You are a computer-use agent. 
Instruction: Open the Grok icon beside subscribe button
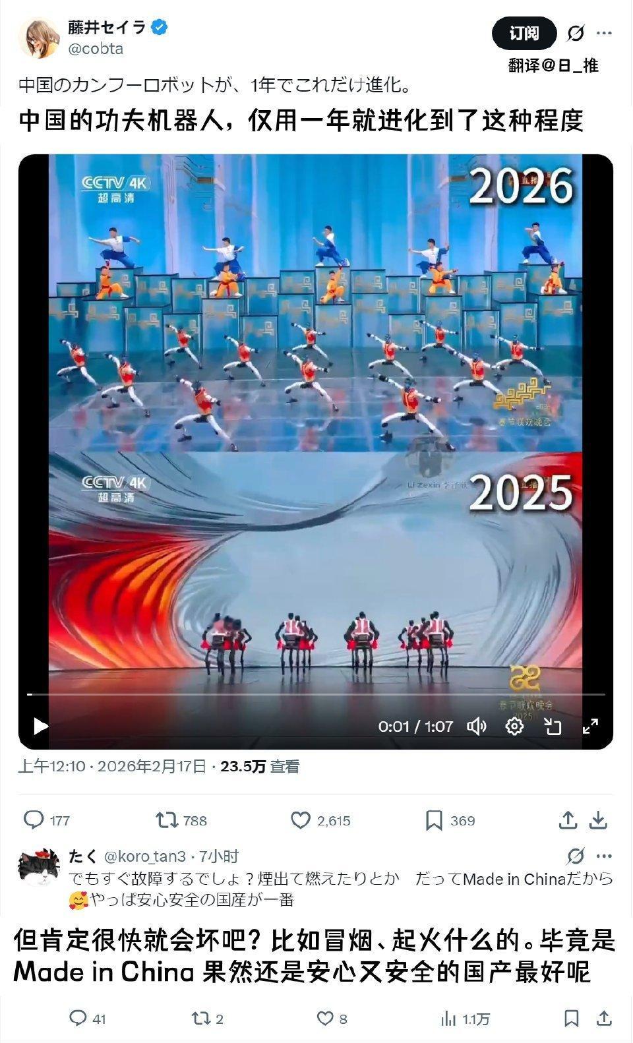tap(576, 33)
